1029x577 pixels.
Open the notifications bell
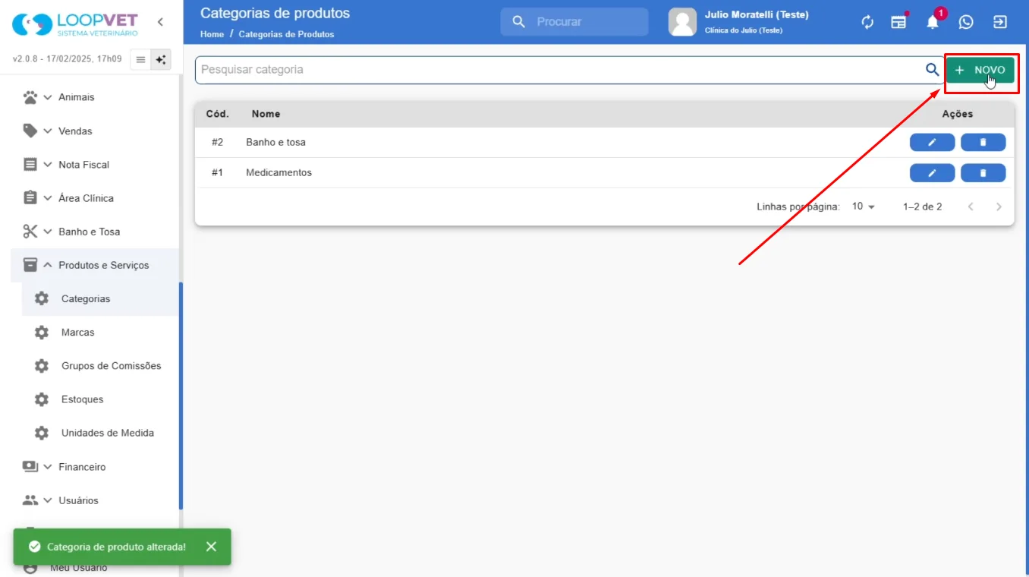point(933,22)
